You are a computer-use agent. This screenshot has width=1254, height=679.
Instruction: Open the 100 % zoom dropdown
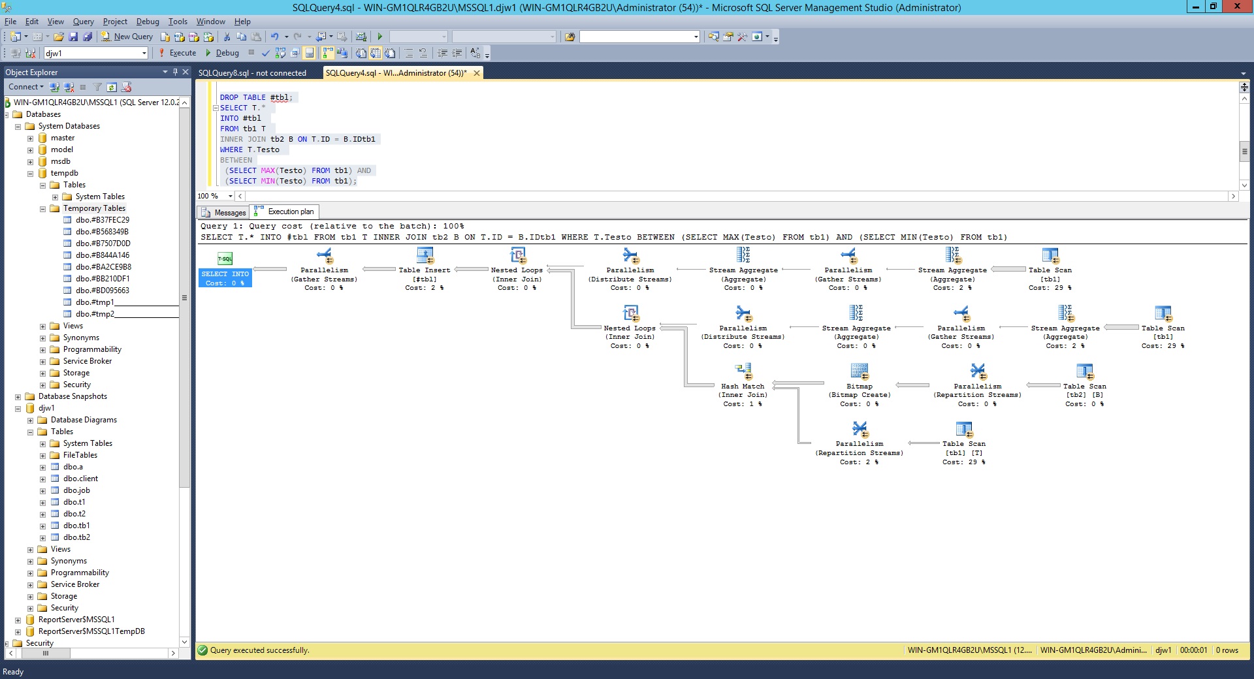click(x=231, y=196)
